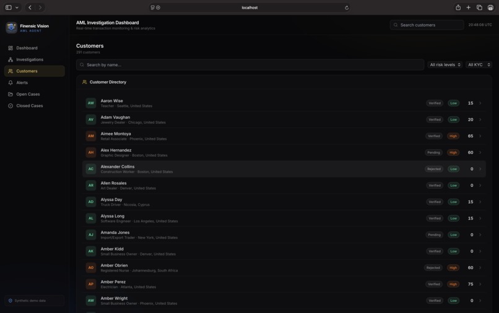Reload the localhost page
The height and width of the screenshot is (313, 499).
pos(347,7)
